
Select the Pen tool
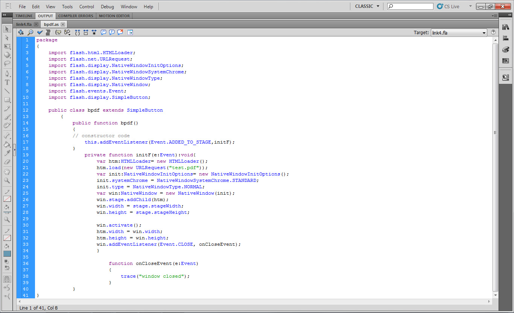click(7, 74)
